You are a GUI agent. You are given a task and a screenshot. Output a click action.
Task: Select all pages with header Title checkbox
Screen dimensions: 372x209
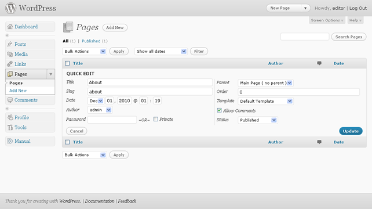coord(67,63)
